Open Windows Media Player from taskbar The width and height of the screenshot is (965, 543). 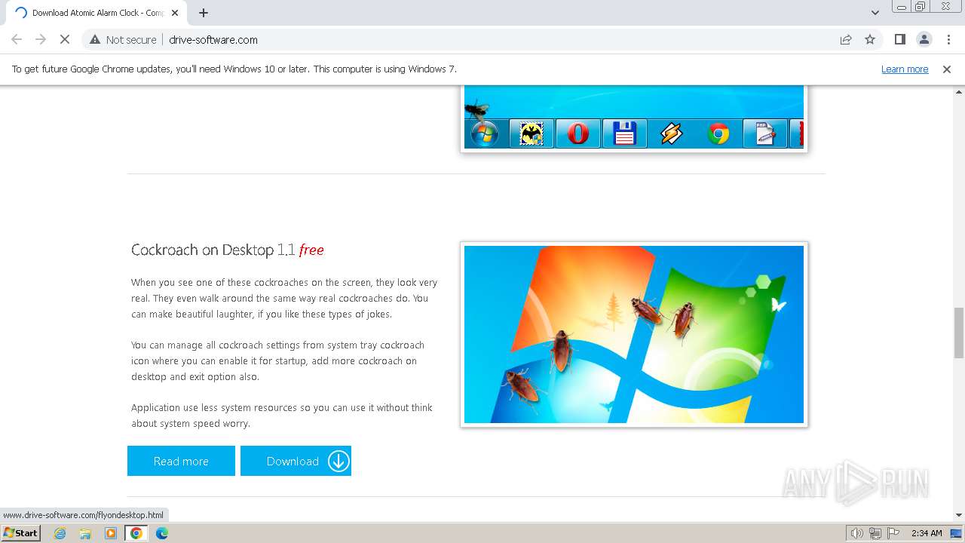(x=111, y=533)
